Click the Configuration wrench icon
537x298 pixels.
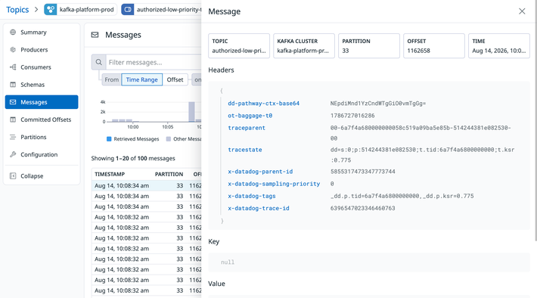point(13,154)
